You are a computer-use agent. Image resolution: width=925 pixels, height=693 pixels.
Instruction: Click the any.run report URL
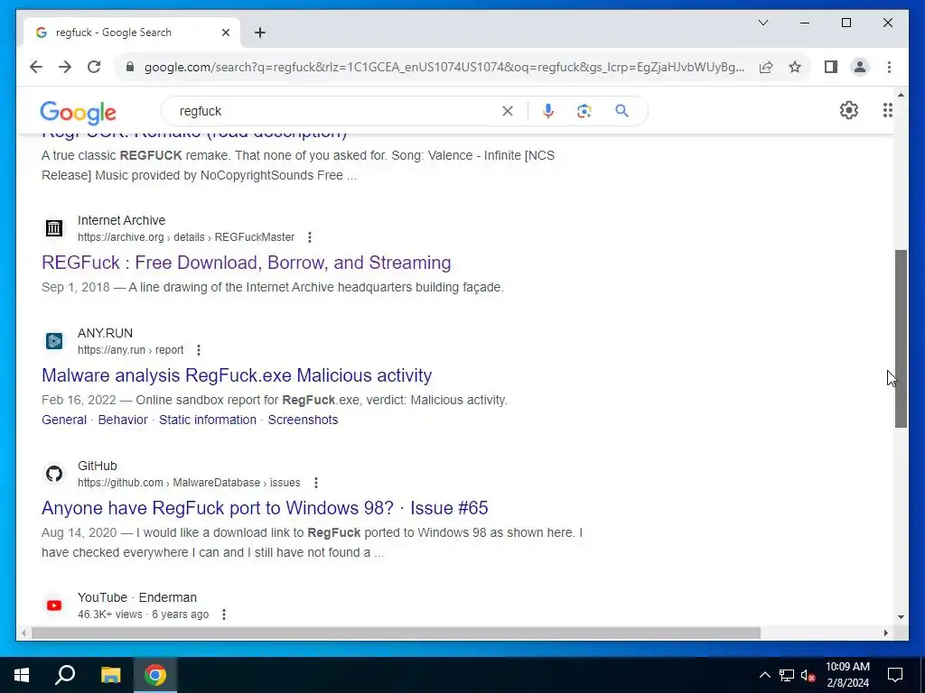tap(130, 350)
